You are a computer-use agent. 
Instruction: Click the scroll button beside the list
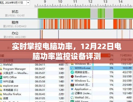click(67, 64)
